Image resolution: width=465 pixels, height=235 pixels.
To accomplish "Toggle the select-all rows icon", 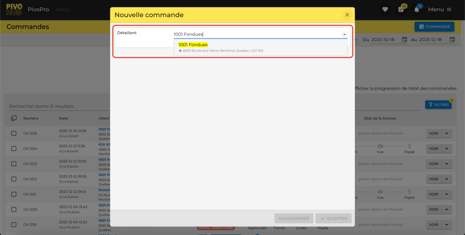I will click(14, 118).
